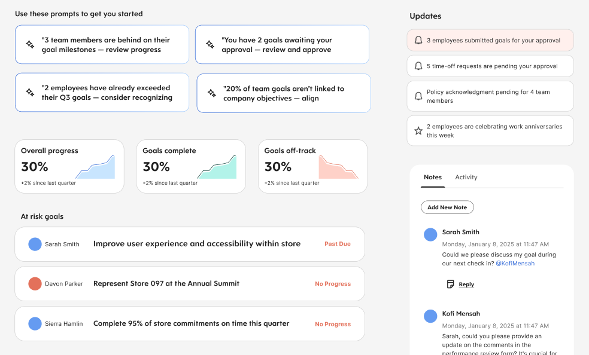Click bell icon for submitted goals update

click(418, 40)
